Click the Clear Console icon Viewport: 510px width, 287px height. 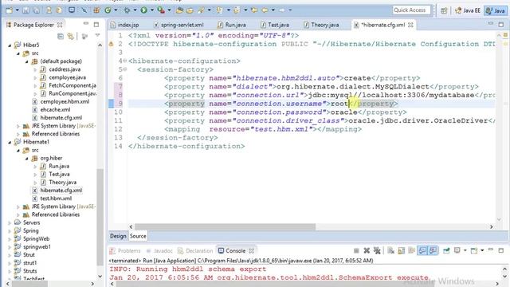point(391,250)
